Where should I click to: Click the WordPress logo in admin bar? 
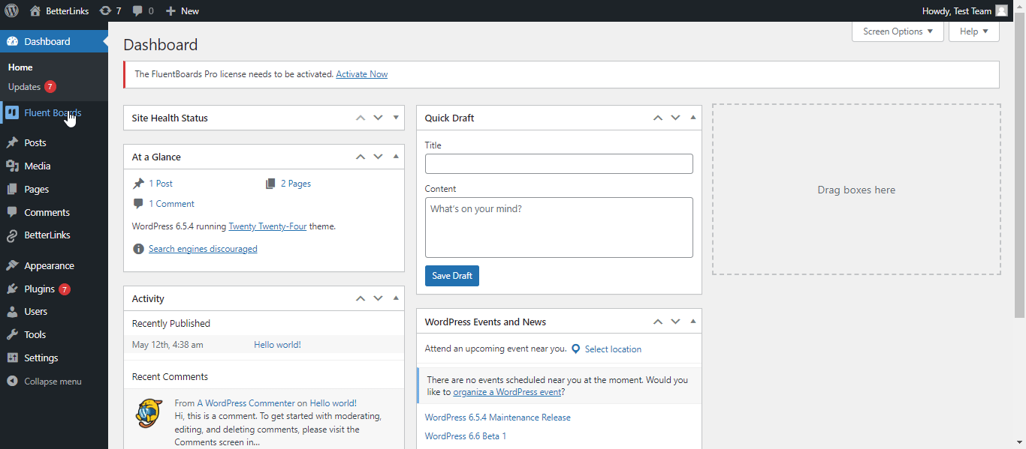(12, 10)
